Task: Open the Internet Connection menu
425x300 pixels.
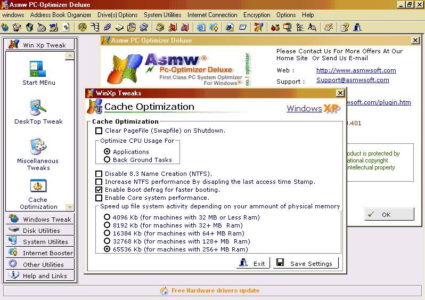Action: 212,15
